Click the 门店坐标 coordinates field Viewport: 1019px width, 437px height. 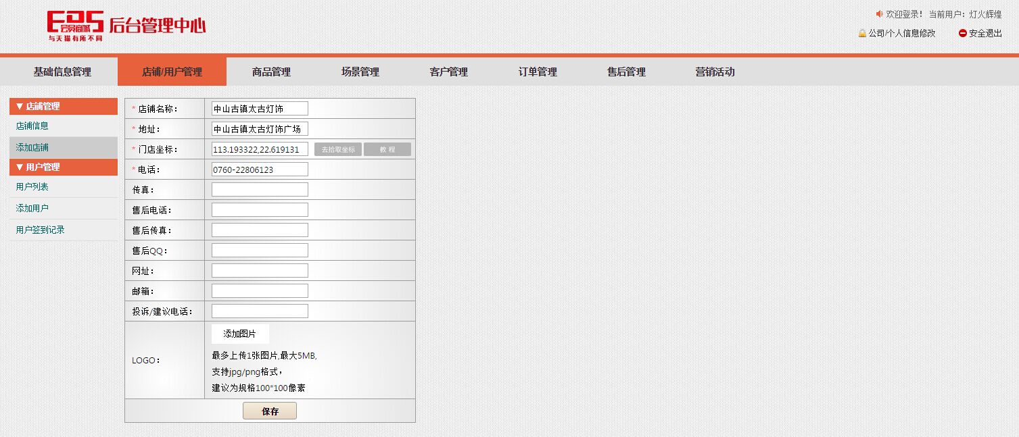click(260, 149)
